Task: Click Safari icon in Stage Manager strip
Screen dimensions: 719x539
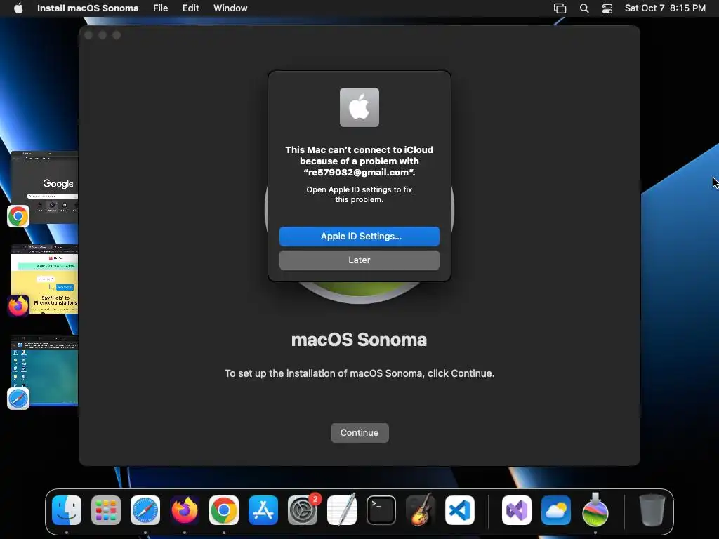Action: coord(18,399)
